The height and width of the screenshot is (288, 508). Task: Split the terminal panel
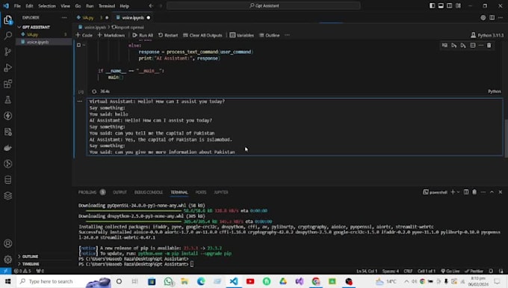(x=466, y=192)
